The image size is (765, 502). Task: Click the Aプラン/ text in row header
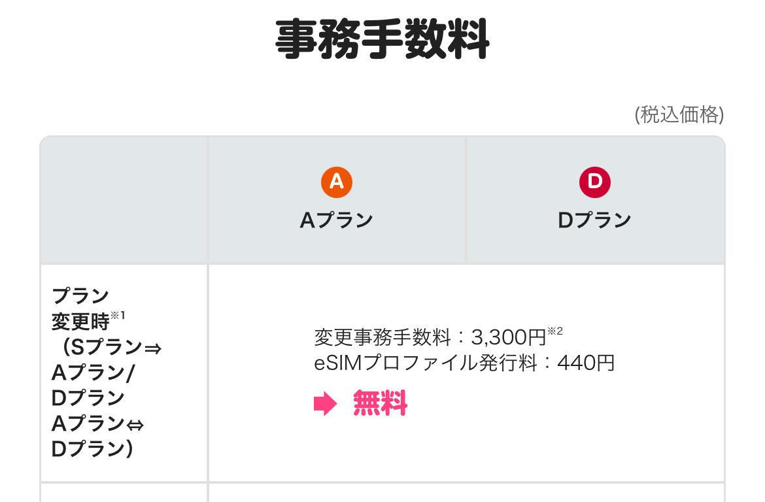pyautogui.click(x=93, y=373)
